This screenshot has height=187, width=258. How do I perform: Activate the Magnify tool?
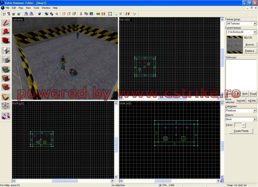point(6,32)
